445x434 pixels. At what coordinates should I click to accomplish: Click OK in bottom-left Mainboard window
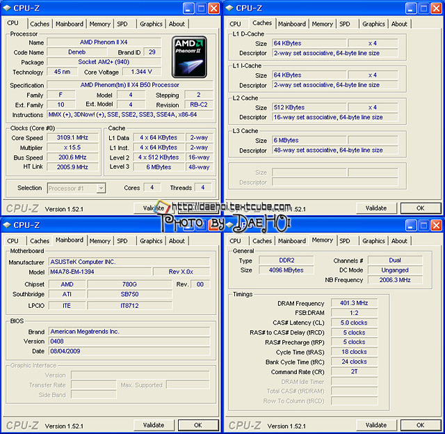tap(198, 425)
